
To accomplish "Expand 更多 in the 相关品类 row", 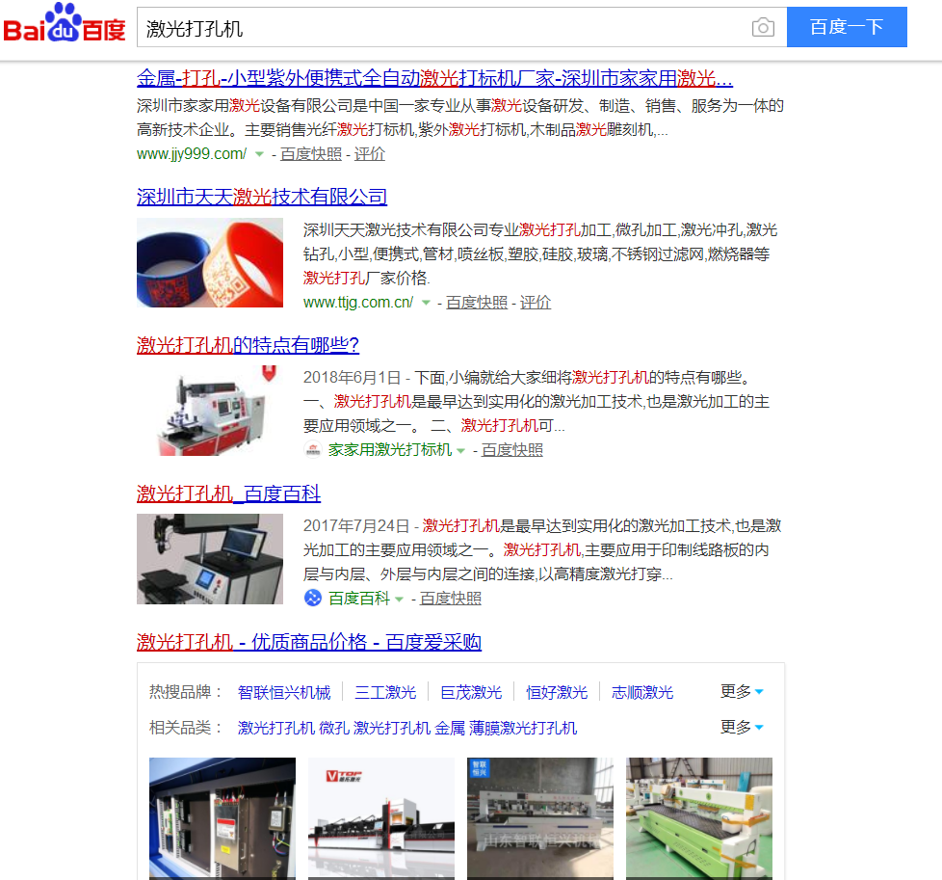I will (x=742, y=728).
